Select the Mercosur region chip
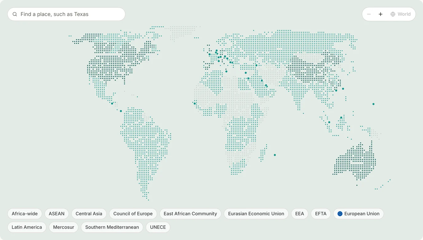 64,227
